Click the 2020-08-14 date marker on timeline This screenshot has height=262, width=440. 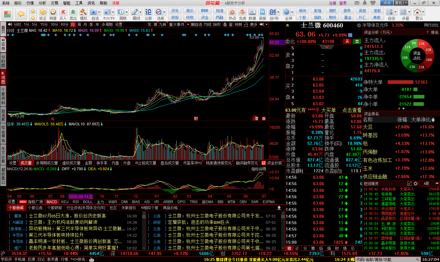tap(81, 196)
